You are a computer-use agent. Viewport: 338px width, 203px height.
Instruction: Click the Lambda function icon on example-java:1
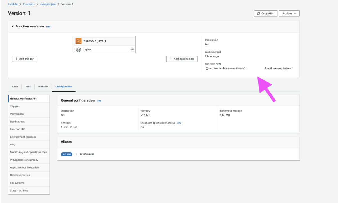78,41
